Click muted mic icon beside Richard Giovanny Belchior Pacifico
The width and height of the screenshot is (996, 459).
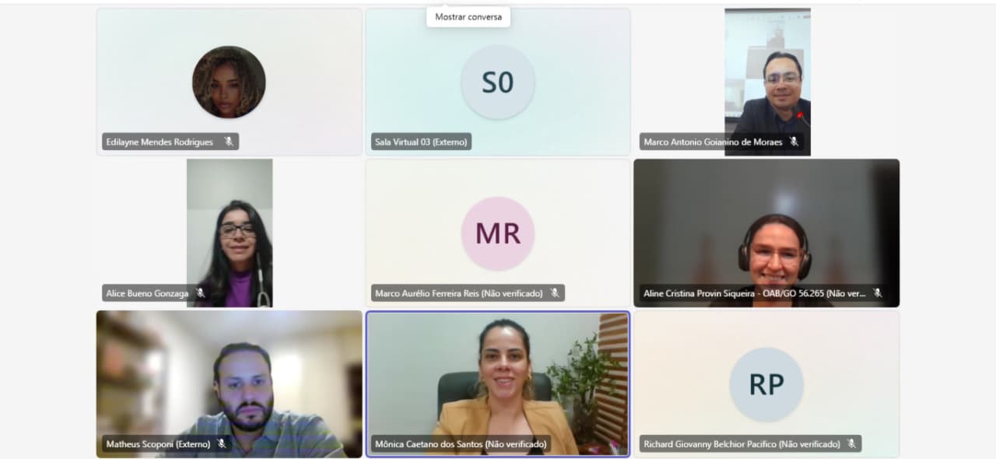tap(851, 444)
